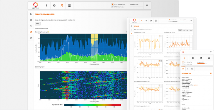Image resolution: width=214 pixels, height=110 pixels.
Task: Open bar chart sidebar tab in Graphs window
Action: 132,30
